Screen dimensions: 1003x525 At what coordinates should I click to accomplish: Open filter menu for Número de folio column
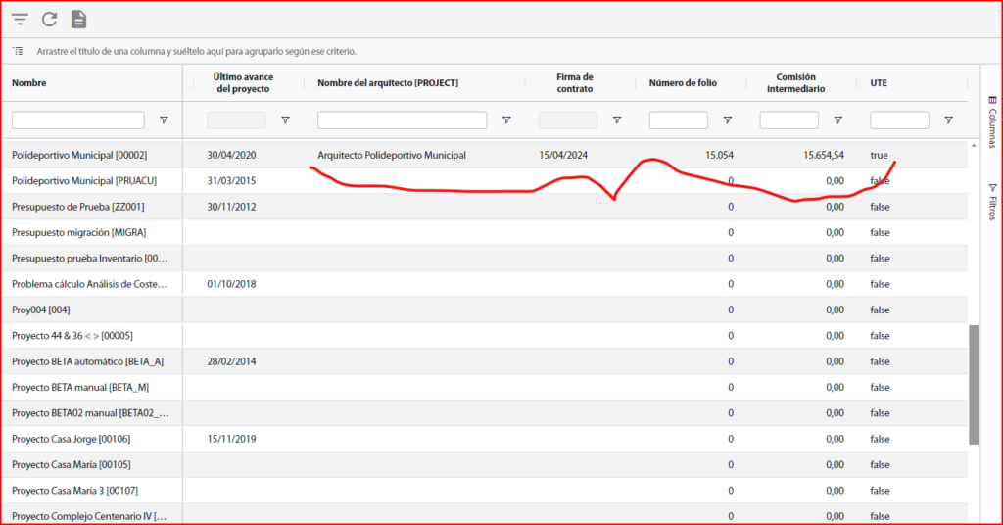[x=728, y=120]
